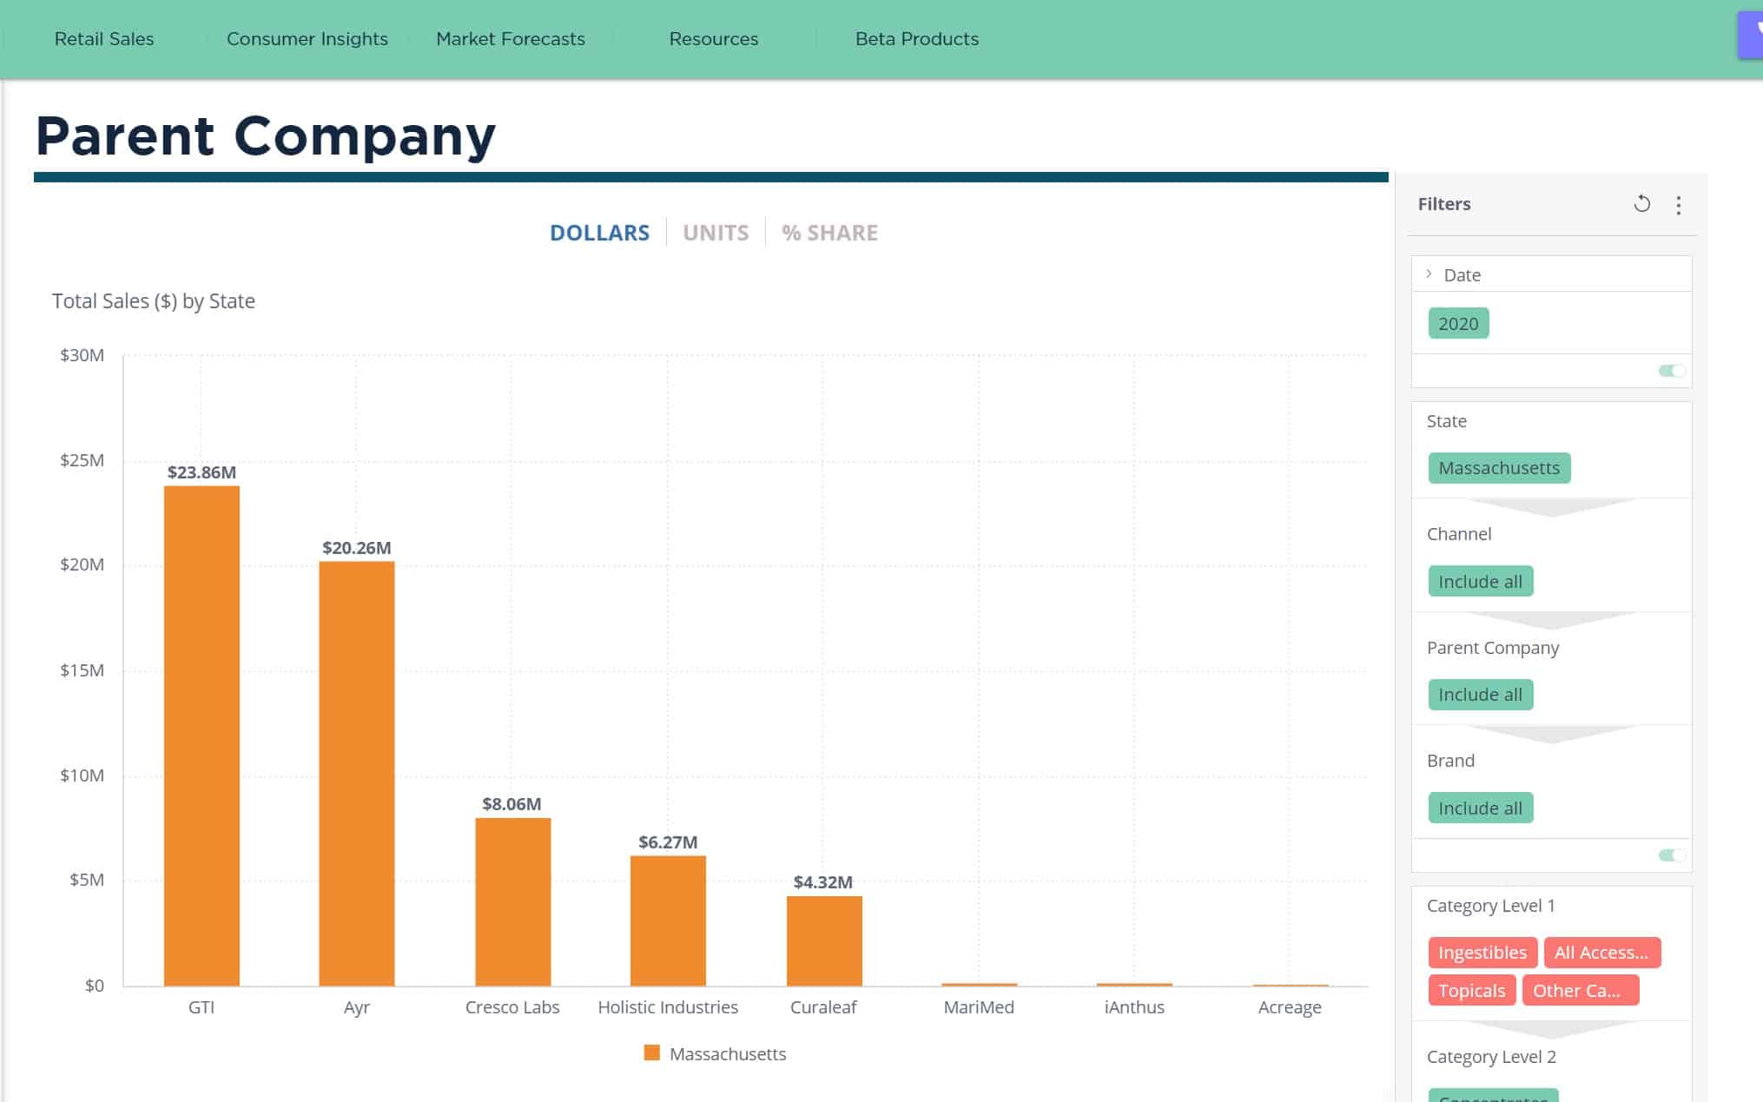Expand the Date filter chevron
The width and height of the screenshot is (1763, 1102).
1429,274
